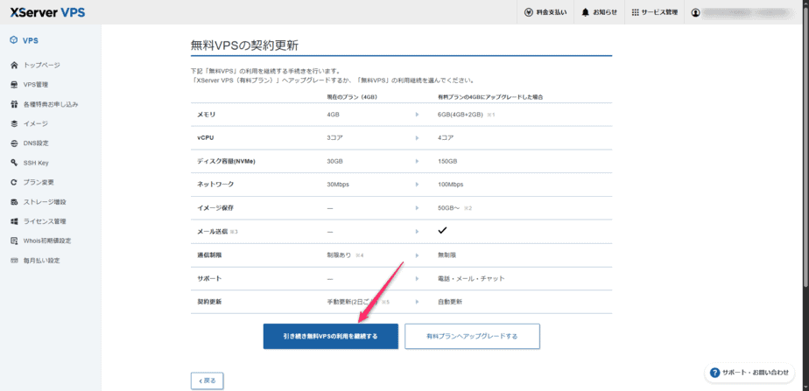
Task: Open お知らせ notifications bell
Action: tap(600, 12)
